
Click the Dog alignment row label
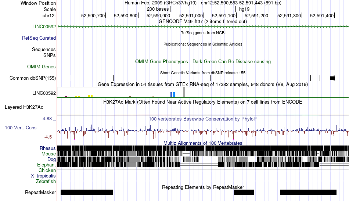coord(51,159)
